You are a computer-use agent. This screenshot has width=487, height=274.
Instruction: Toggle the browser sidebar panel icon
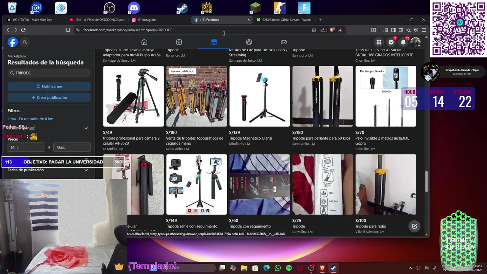[x=393, y=30]
